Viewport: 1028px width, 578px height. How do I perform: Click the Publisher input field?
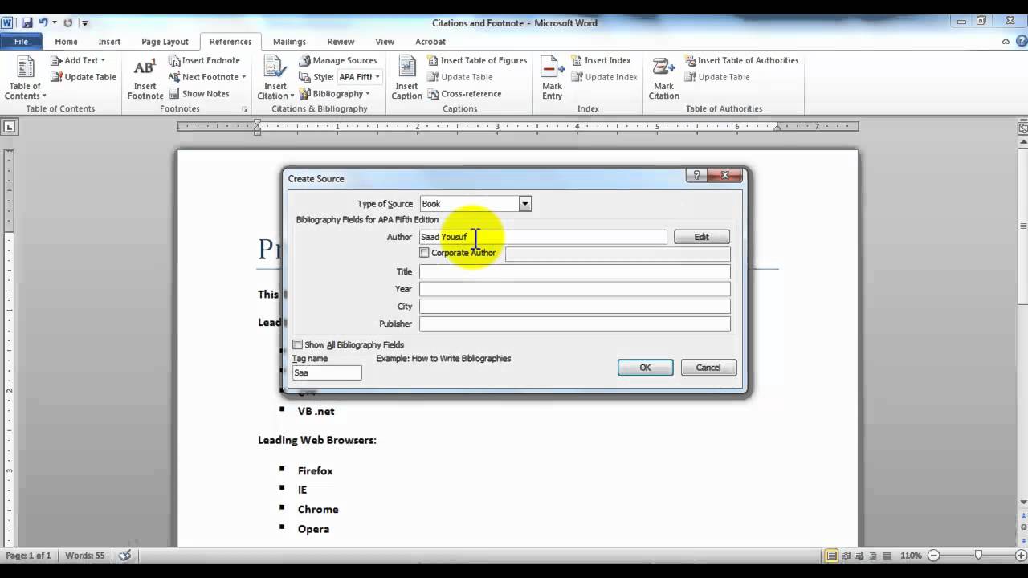tap(575, 324)
